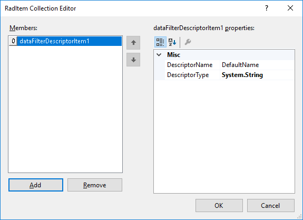The height and width of the screenshot is (220, 303).
Task: Click the help question mark icon
Action: (267, 8)
